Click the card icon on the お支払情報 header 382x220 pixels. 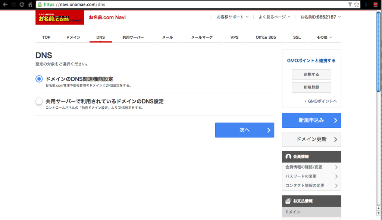(x=288, y=201)
